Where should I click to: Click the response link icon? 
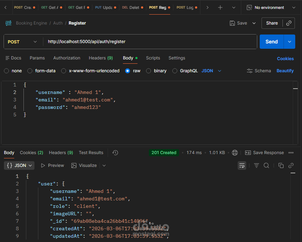coord(291,165)
